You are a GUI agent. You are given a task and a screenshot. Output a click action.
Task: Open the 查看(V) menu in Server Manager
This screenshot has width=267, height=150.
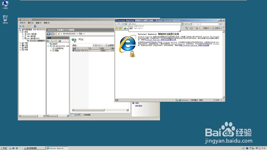(38, 23)
